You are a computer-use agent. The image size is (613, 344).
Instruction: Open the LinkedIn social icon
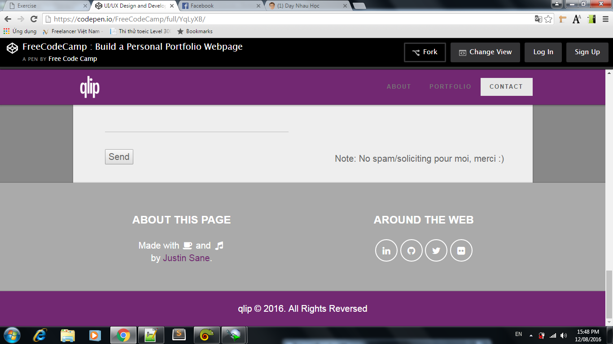pos(386,250)
